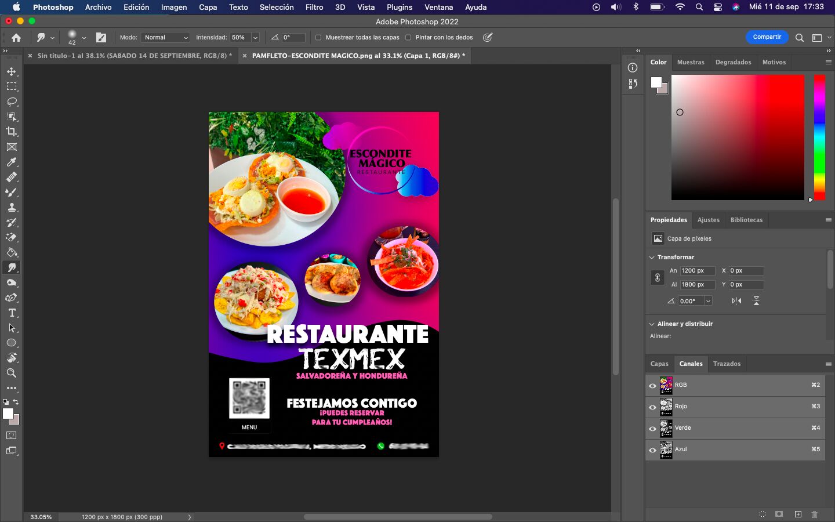Click the vertical hue spectrum slider
The width and height of the screenshot is (835, 522).
pos(819,137)
